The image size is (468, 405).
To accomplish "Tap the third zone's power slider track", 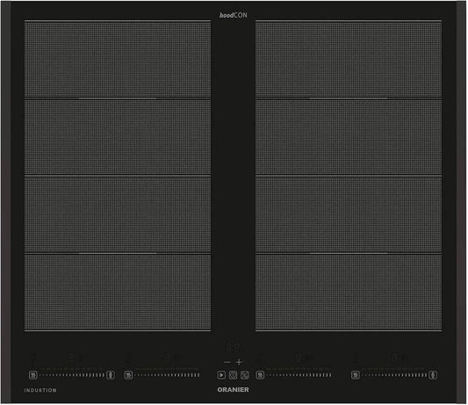I will tap(299, 375).
